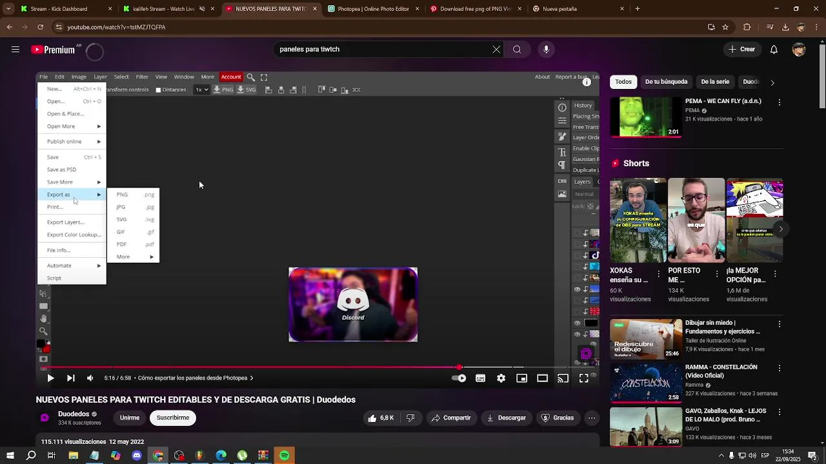Screen dimensions: 826x464
Task: Like the video with 6,8 K likes
Action: click(x=381, y=418)
